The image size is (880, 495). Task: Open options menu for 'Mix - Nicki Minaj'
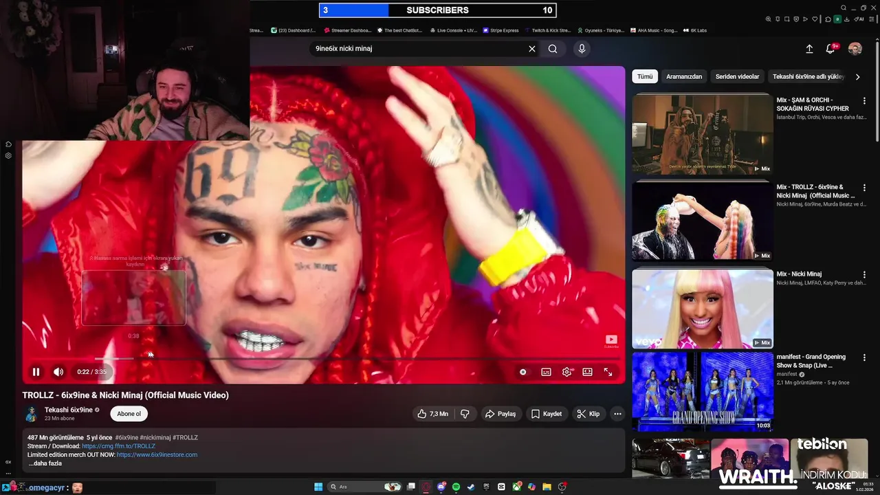click(x=864, y=274)
